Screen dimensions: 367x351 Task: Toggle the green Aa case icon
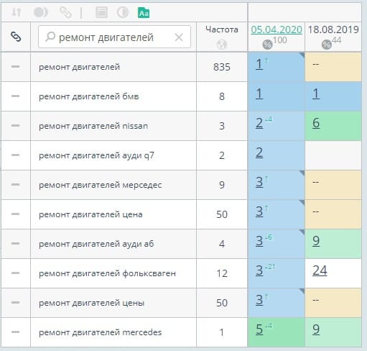(x=144, y=13)
